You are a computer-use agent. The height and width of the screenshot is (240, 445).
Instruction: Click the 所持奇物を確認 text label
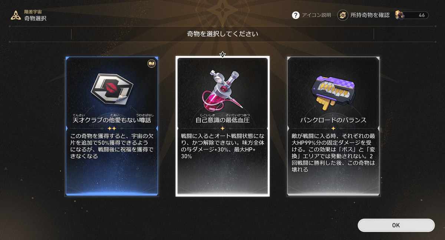point(370,15)
